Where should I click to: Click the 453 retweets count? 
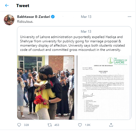coord(57,125)
